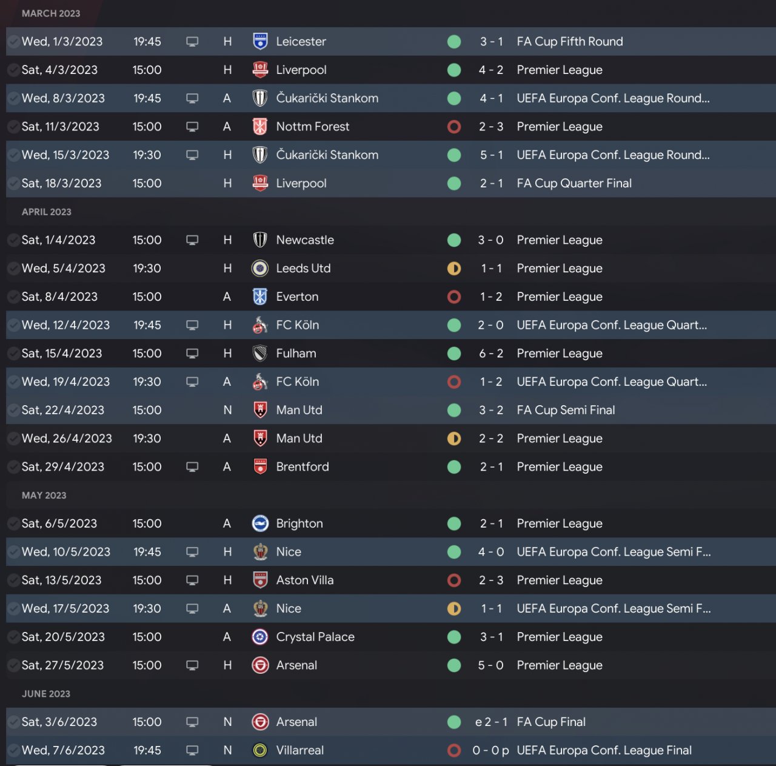Screen dimensions: 776x766
Task: Click the TV icon on the Fulham fixture
Action: 192,354
